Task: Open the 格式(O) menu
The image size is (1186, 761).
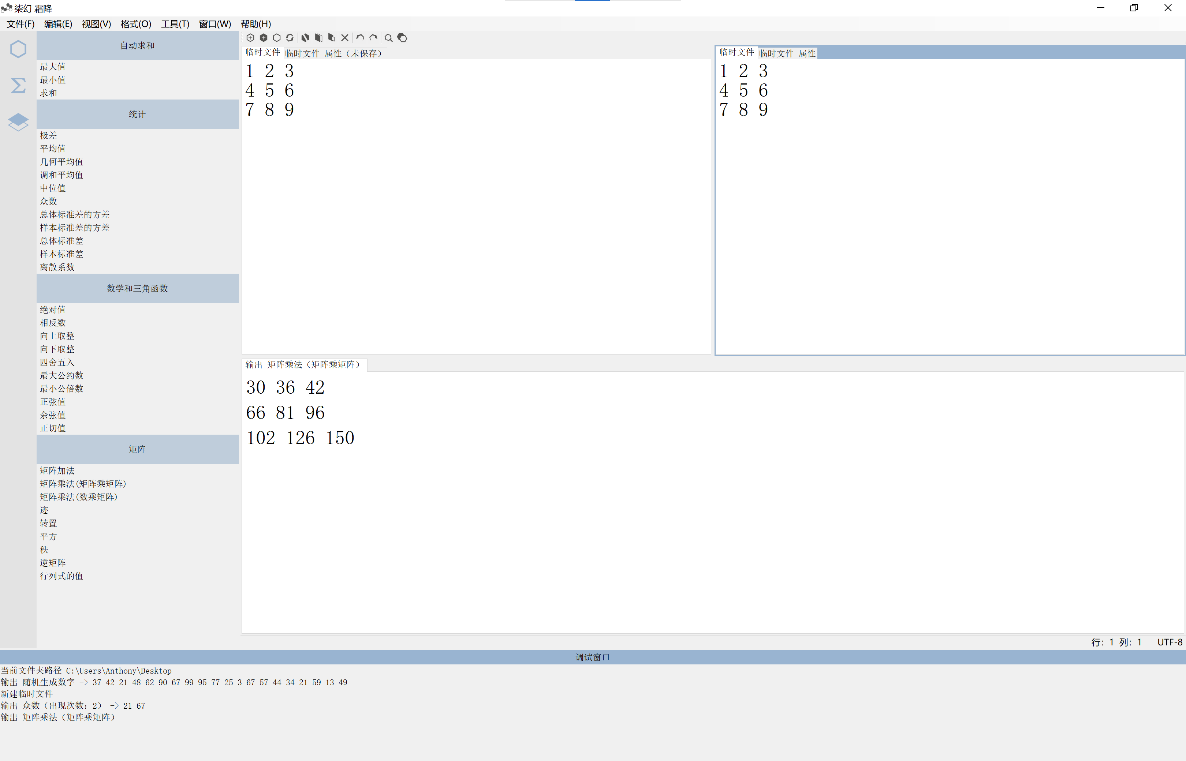Action: (x=135, y=24)
